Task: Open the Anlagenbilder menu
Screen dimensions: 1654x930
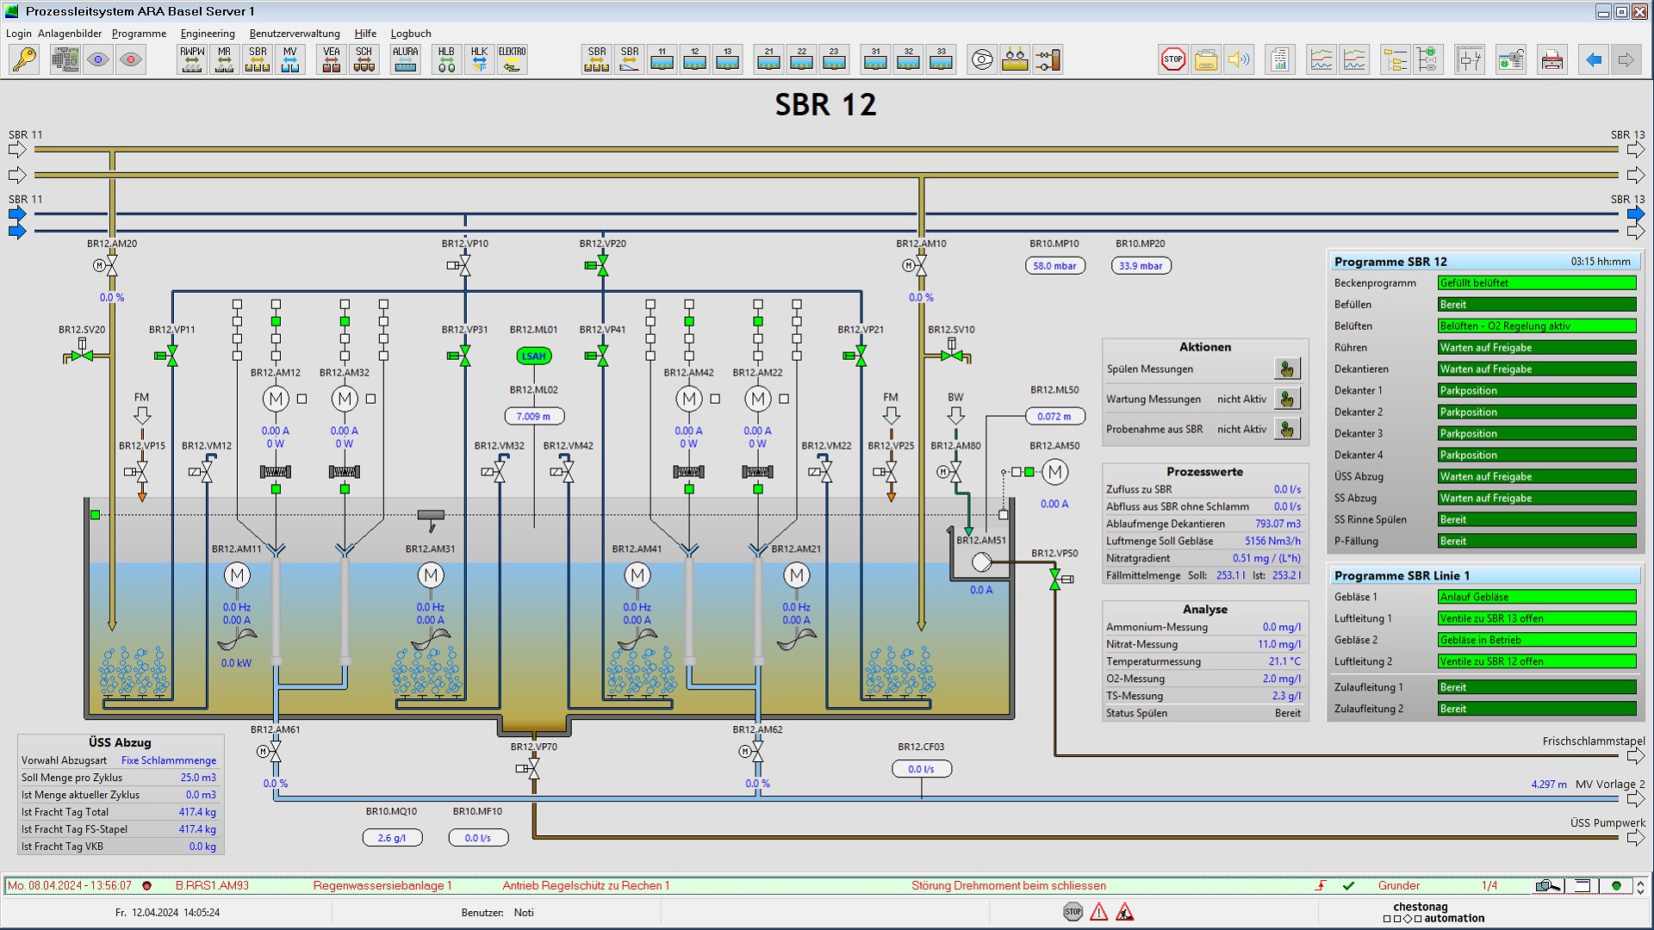Action: tap(70, 34)
